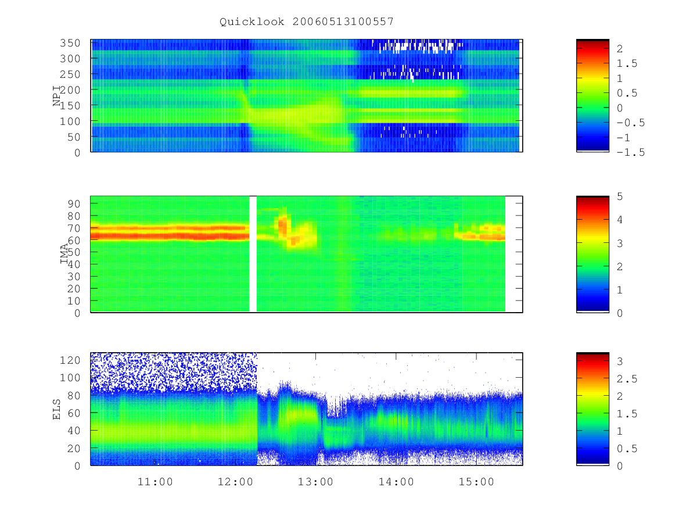Click the -1.5 value on NPI colorbar

(630, 152)
